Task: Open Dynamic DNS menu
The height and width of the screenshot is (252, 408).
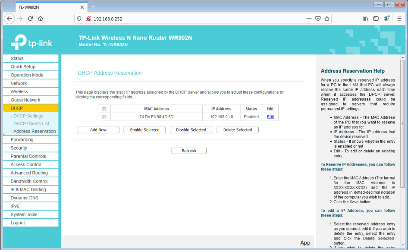Action: point(31,198)
